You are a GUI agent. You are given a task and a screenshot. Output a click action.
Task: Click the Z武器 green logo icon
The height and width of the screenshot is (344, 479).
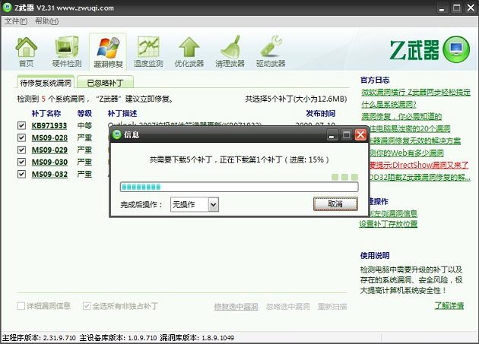point(456,49)
